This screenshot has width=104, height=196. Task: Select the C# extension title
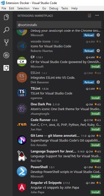(x=33, y=57)
